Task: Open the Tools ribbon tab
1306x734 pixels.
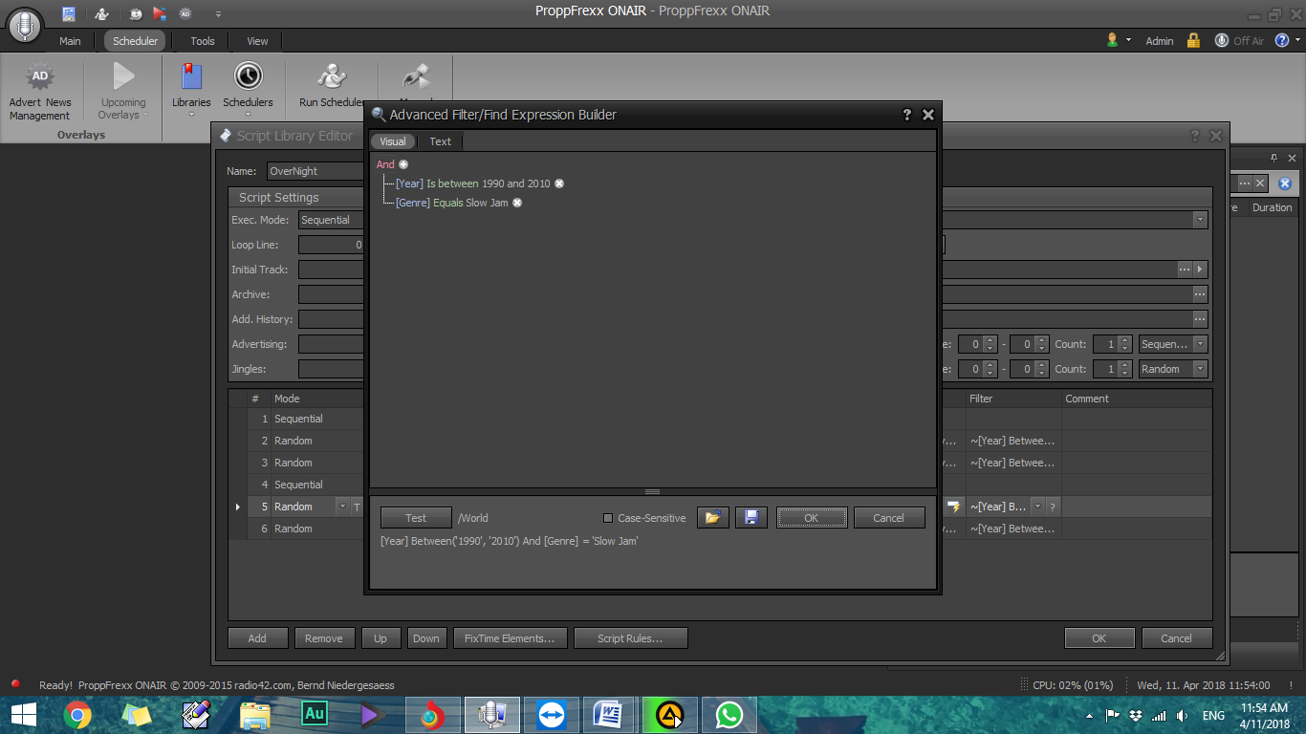Action: coord(203,41)
